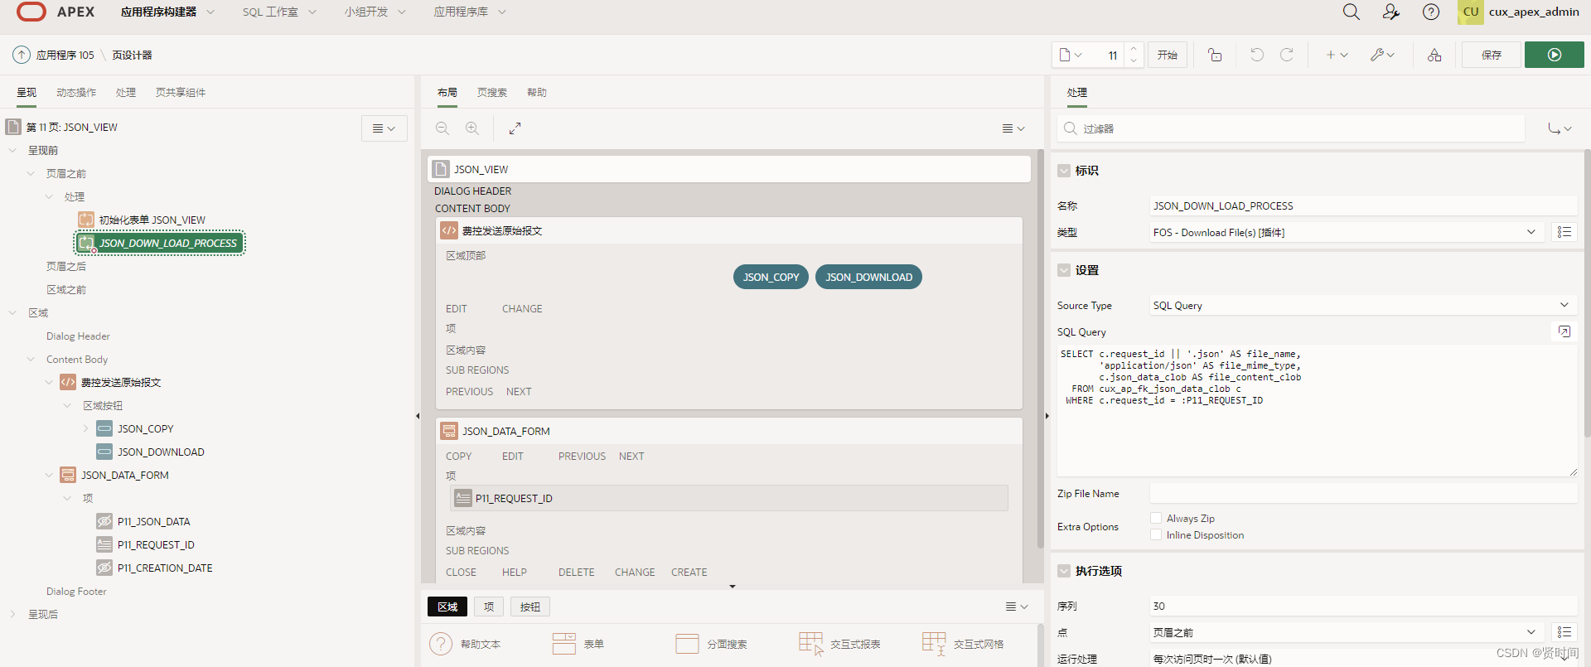Image resolution: width=1591 pixels, height=667 pixels.
Task: Open the create plus menu
Action: [x=1337, y=55]
